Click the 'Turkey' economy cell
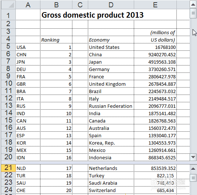This screenshot has width=197, height=195. coord(111,175)
